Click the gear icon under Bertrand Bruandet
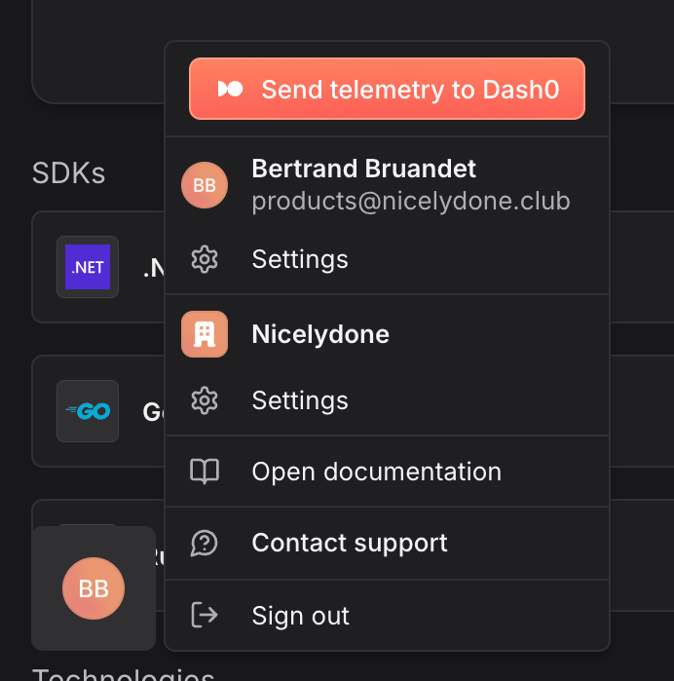674x681 pixels. pyautogui.click(x=205, y=259)
